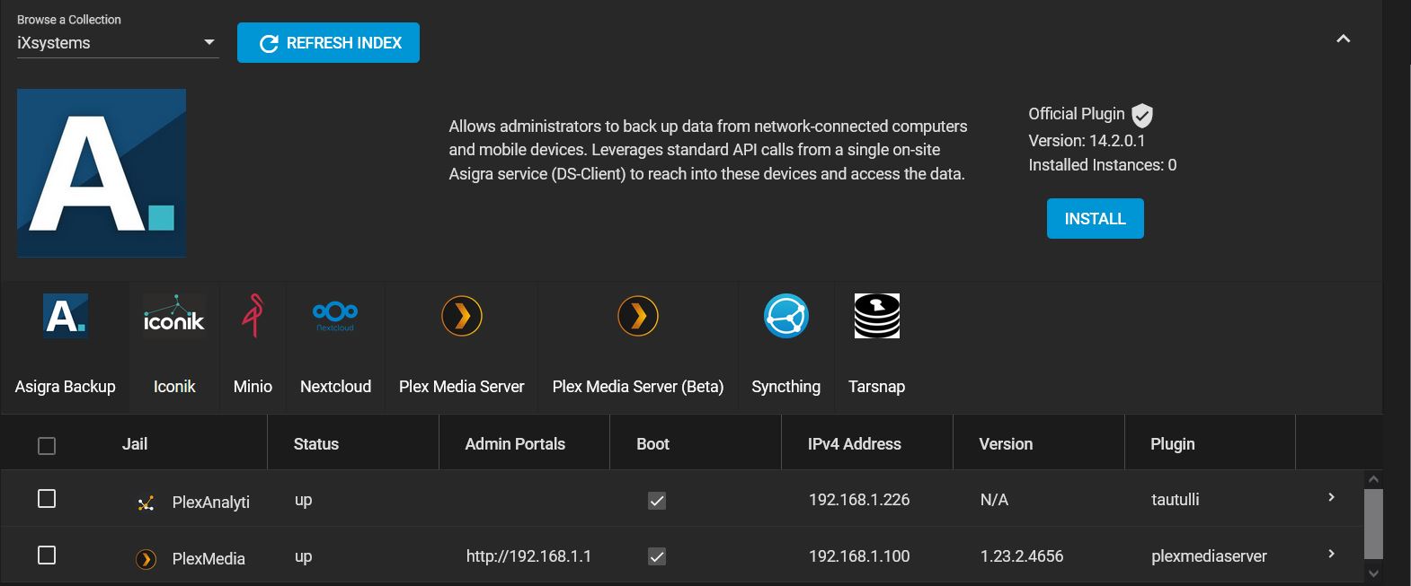Select the Asigra Backup plugin icon
The image size is (1411, 586).
pyautogui.click(x=66, y=316)
